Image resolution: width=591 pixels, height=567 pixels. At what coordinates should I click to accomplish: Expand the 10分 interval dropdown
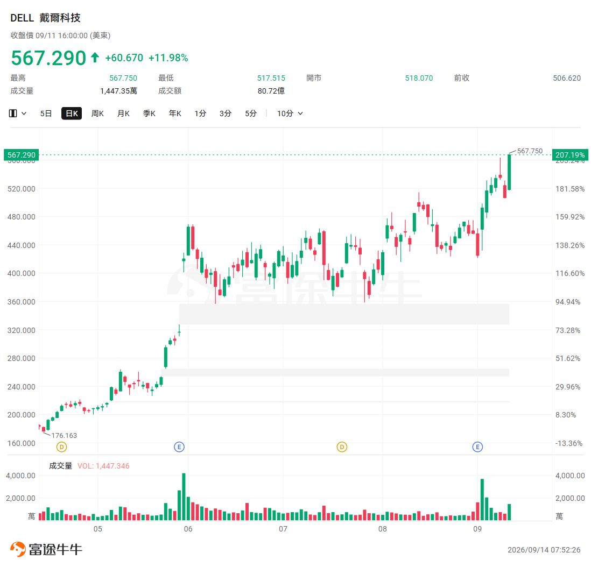(x=290, y=114)
